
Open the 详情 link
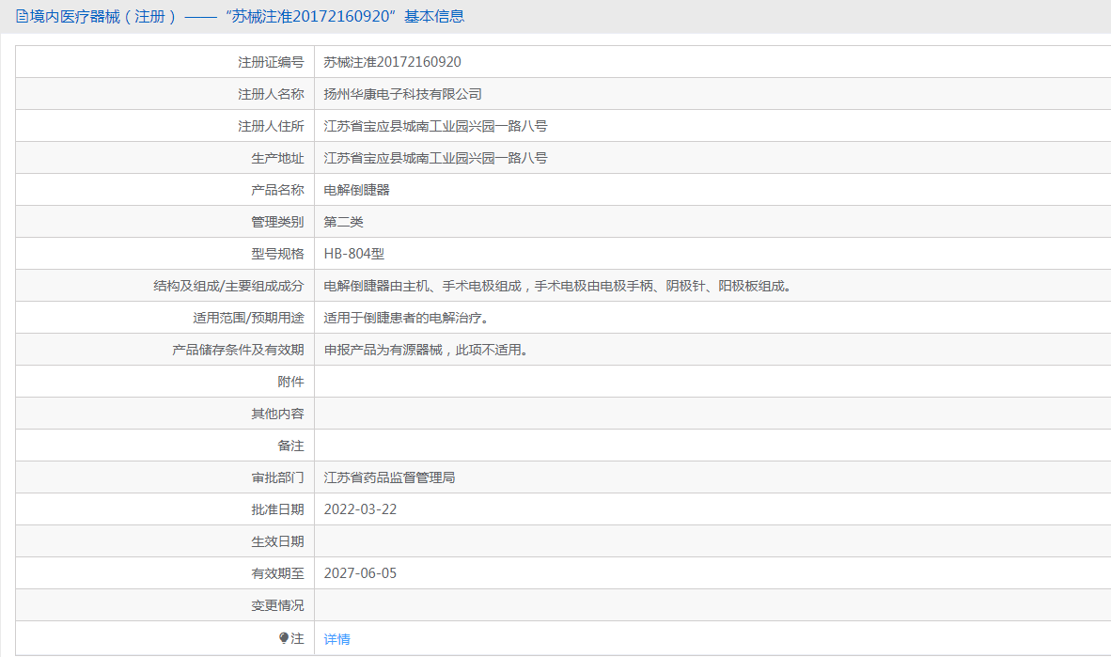(x=336, y=639)
